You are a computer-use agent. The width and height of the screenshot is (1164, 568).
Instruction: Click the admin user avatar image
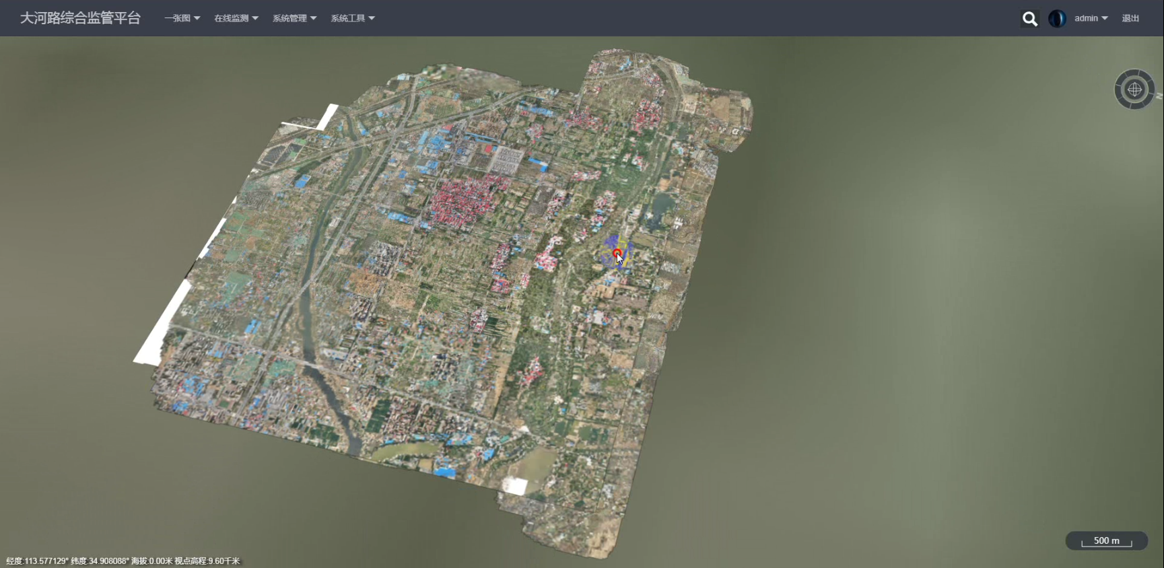coord(1057,19)
